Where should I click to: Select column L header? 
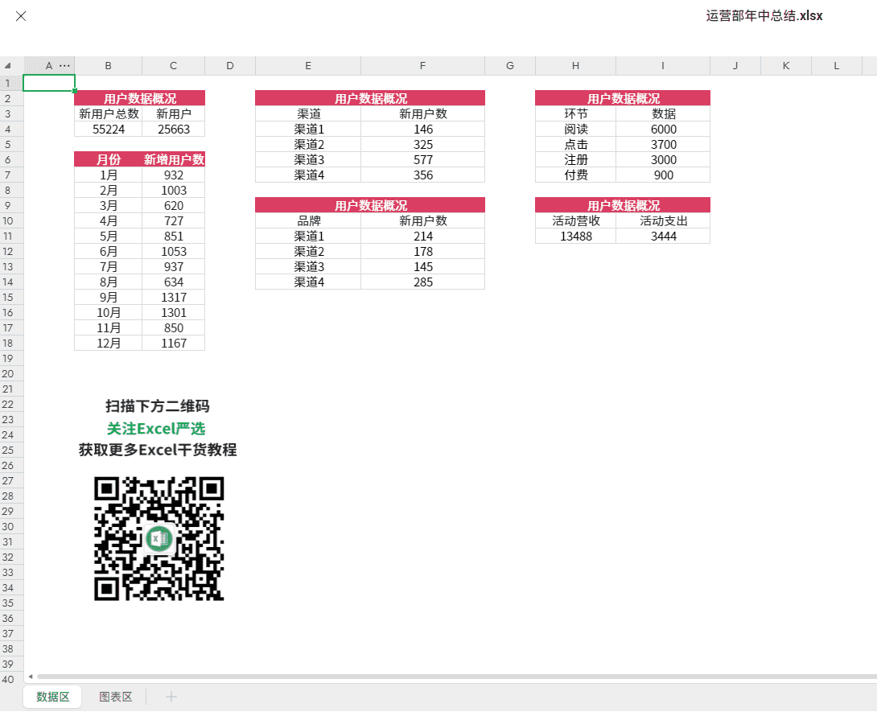pyautogui.click(x=837, y=66)
